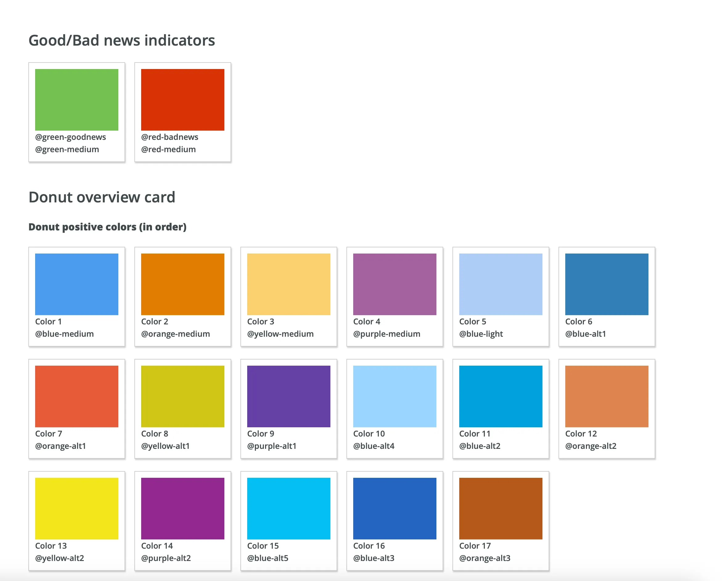The image size is (728, 581).
Task: Choose the Color 10 blue-alt4 swatch
Action: 395,396
